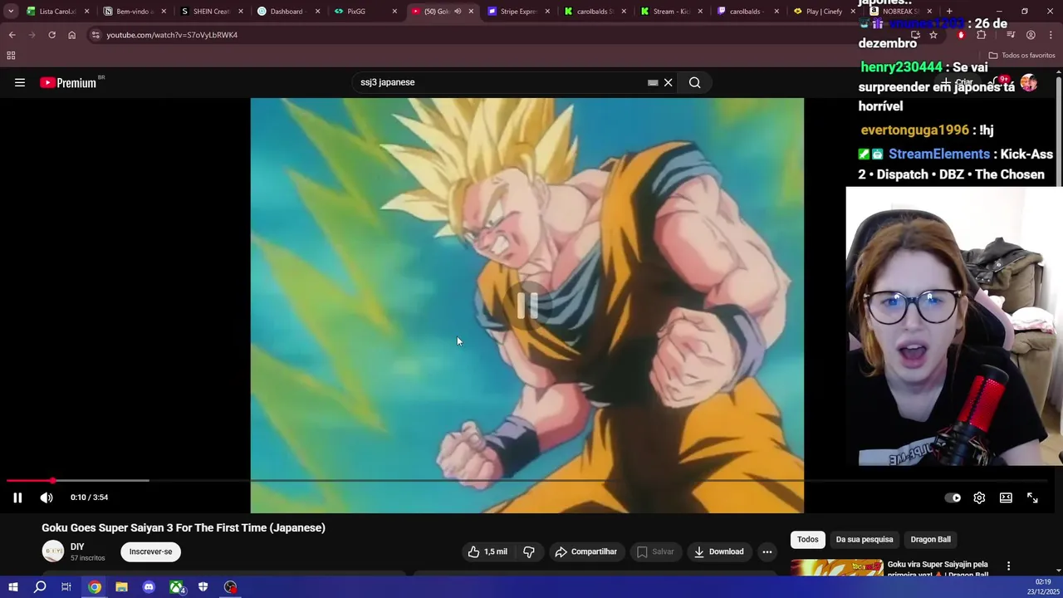Image resolution: width=1063 pixels, height=598 pixels.
Task: Click the magnifier search button
Action: (x=694, y=82)
